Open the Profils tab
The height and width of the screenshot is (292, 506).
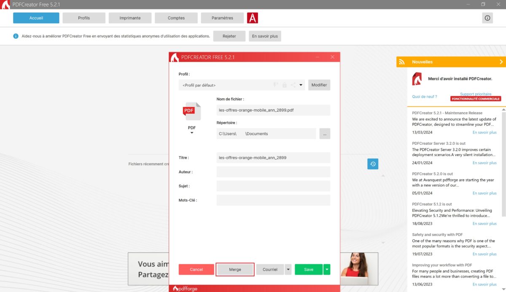click(x=84, y=18)
